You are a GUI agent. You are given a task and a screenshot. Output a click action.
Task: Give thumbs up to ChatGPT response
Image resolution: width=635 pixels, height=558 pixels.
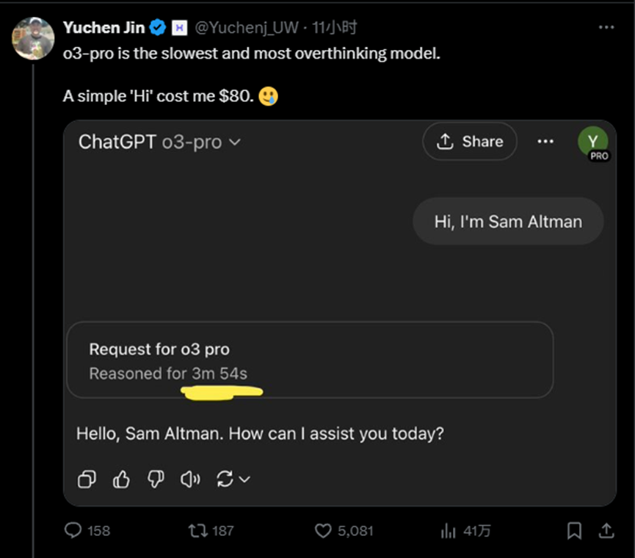[121, 479]
